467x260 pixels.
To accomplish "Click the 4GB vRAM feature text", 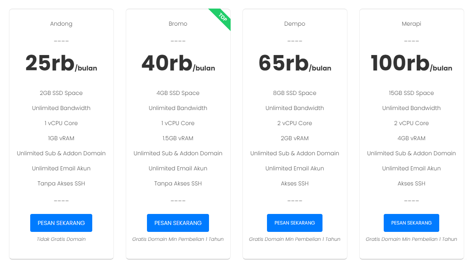I will coord(411,138).
